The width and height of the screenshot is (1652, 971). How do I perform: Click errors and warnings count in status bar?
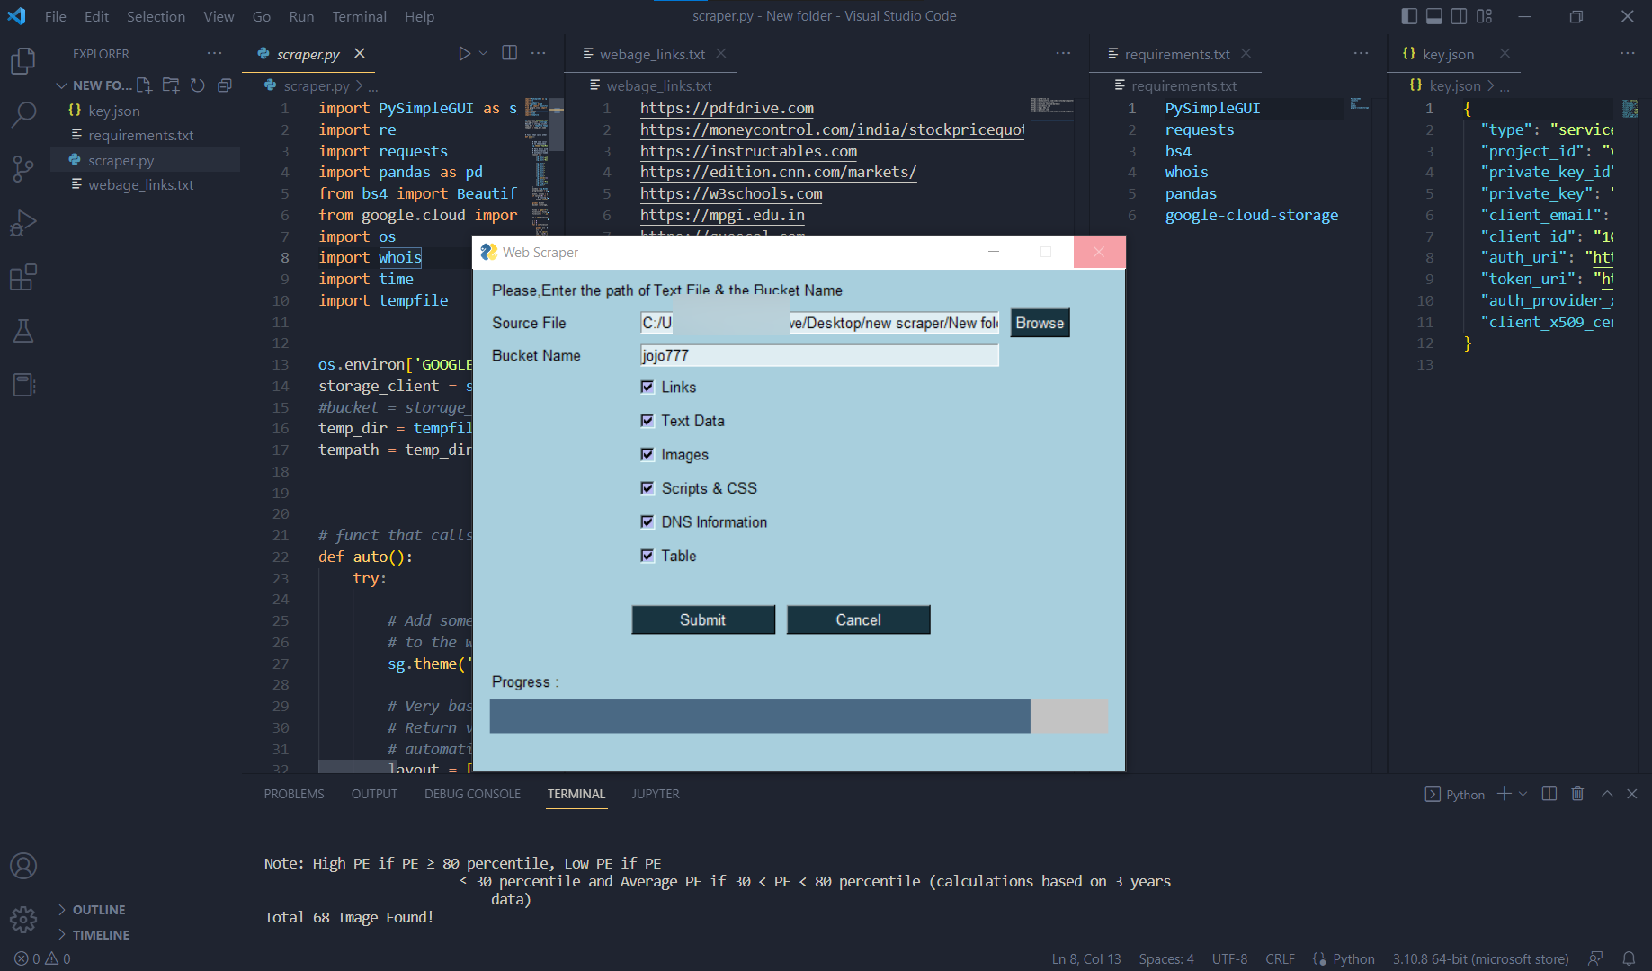point(42,959)
